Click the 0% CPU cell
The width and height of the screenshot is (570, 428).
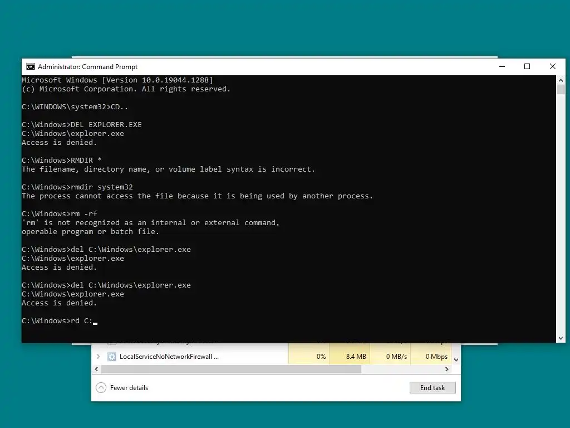[309, 357]
